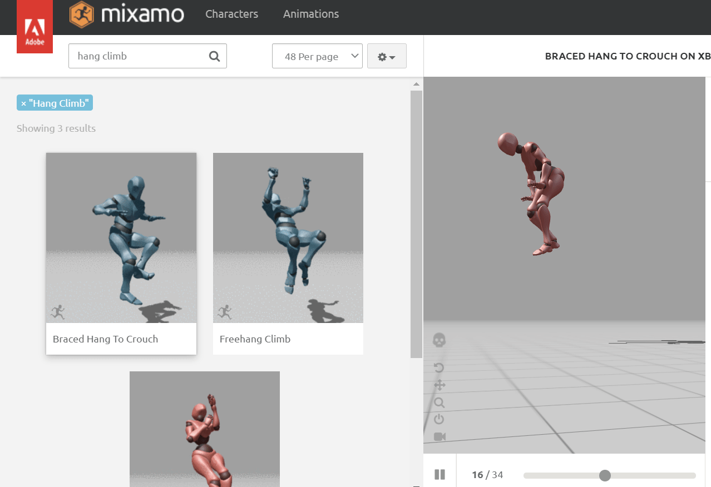
Task: Click the animation timeline slider handle
Action: tap(605, 475)
